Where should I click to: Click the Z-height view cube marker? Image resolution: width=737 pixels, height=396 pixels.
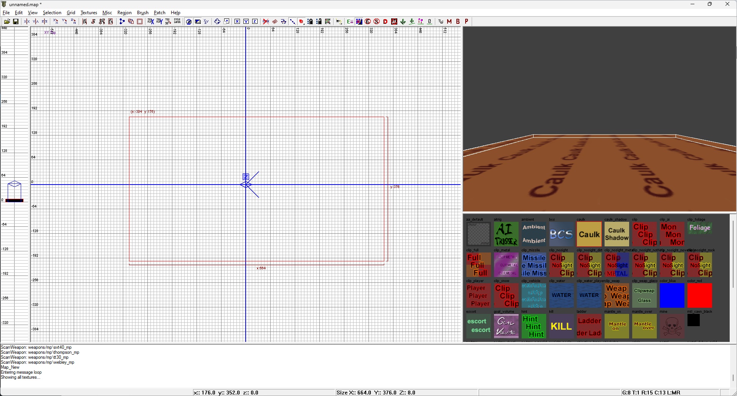click(15, 191)
